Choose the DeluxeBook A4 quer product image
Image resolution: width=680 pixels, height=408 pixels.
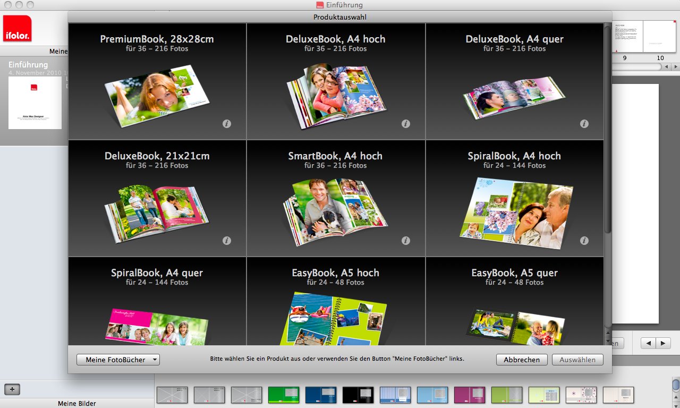(x=513, y=98)
